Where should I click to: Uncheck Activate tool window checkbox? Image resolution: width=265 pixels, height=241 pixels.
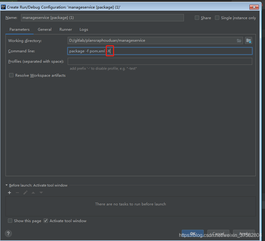(x=46, y=221)
